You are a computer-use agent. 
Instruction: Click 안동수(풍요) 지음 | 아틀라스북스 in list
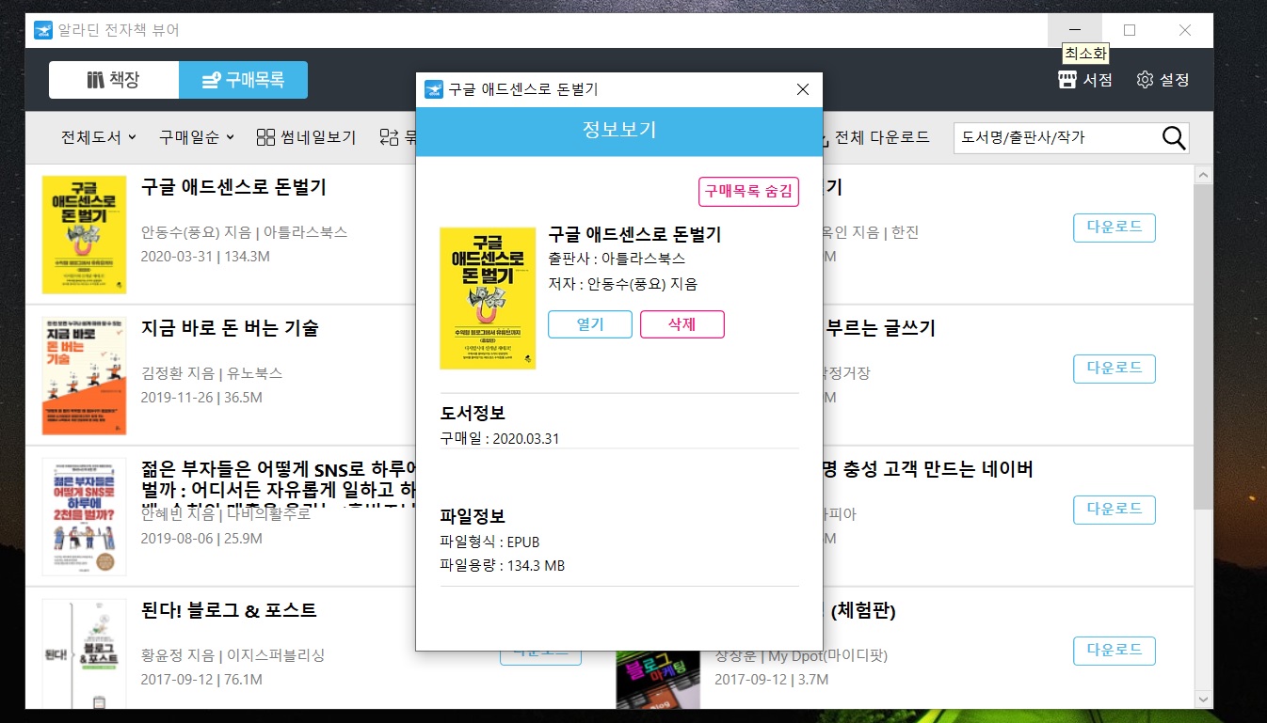pyautogui.click(x=244, y=231)
